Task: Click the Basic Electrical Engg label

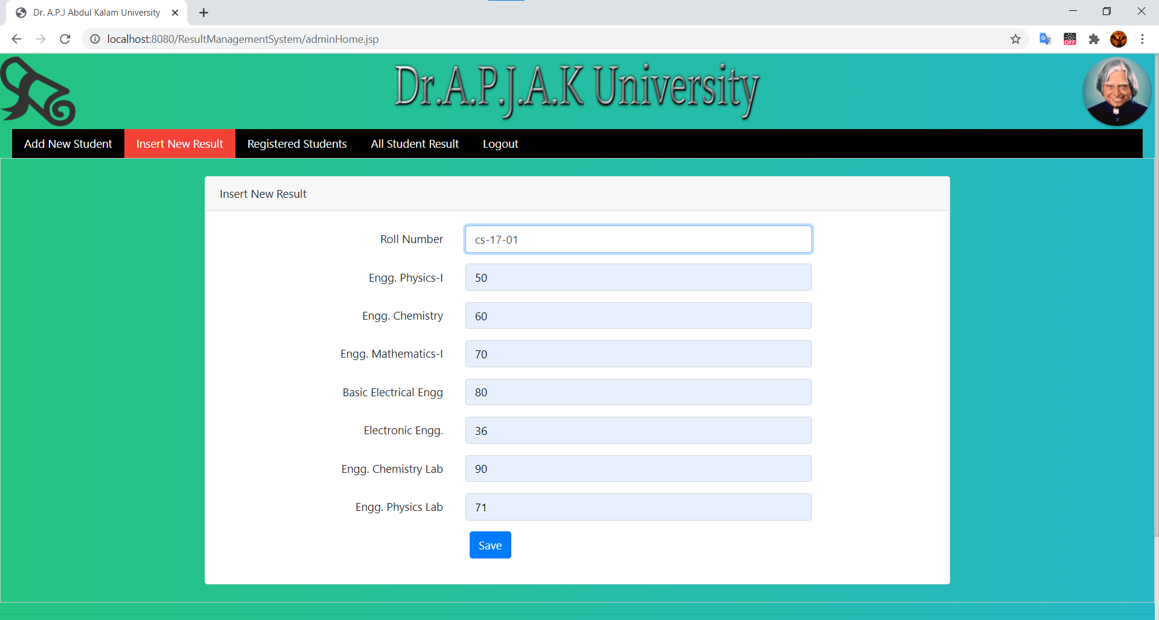Action: coord(393,393)
